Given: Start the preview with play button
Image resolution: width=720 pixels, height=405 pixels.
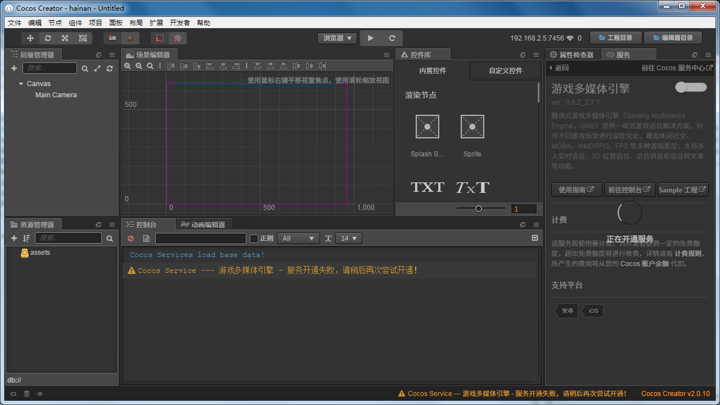Looking at the screenshot, I should click(x=370, y=38).
